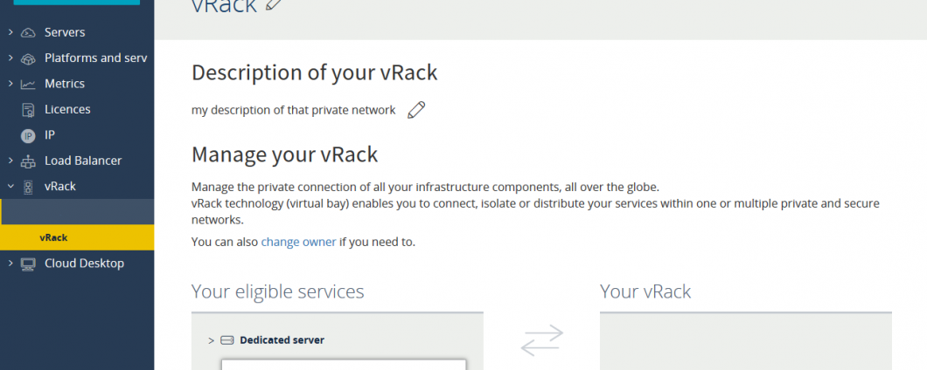927x370 pixels.
Task: Select the white dedicated server entry box
Action: (x=343, y=364)
